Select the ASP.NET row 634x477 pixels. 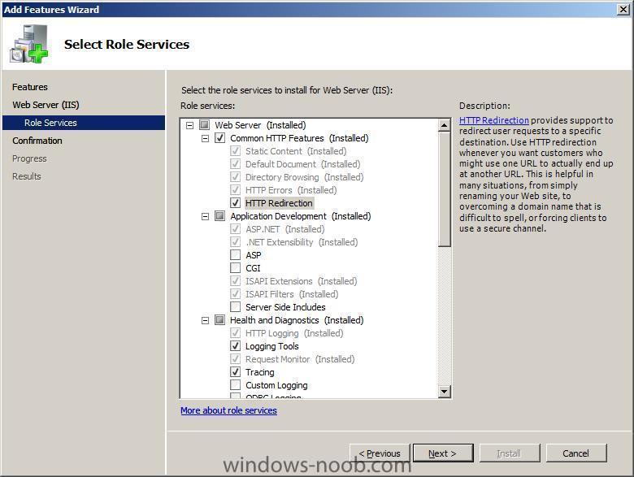285,229
